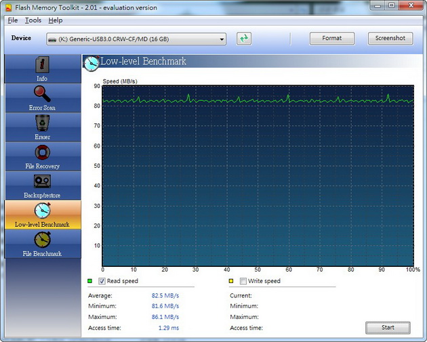Open Backup/restore tape icon
Viewport: 427px width, 342px height.
click(x=42, y=182)
